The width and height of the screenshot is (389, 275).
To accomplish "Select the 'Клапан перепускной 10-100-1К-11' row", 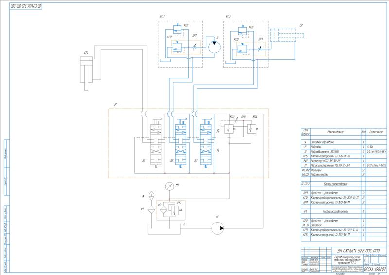I will (344, 202).
